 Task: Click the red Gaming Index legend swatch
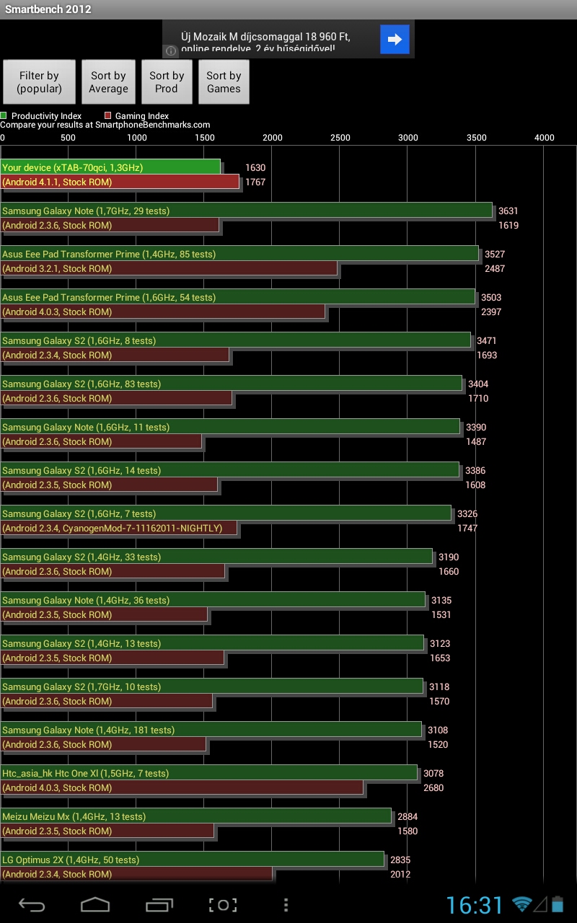pos(107,115)
